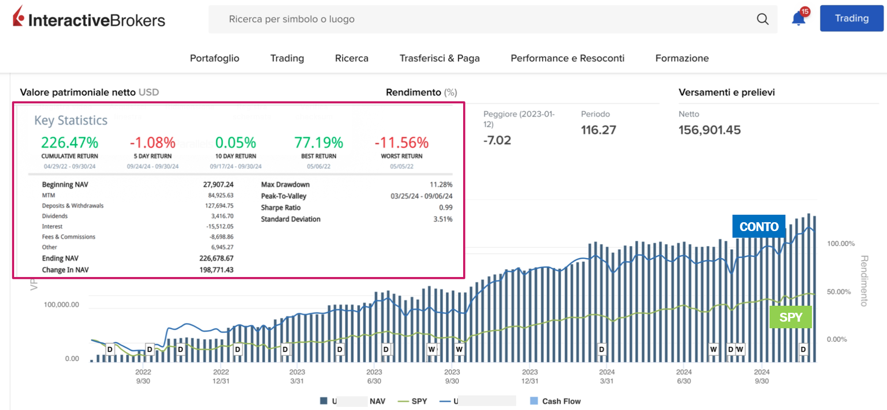The image size is (887, 410).
Task: Click the W marker nearest 2023 9/30
Action: (459, 349)
